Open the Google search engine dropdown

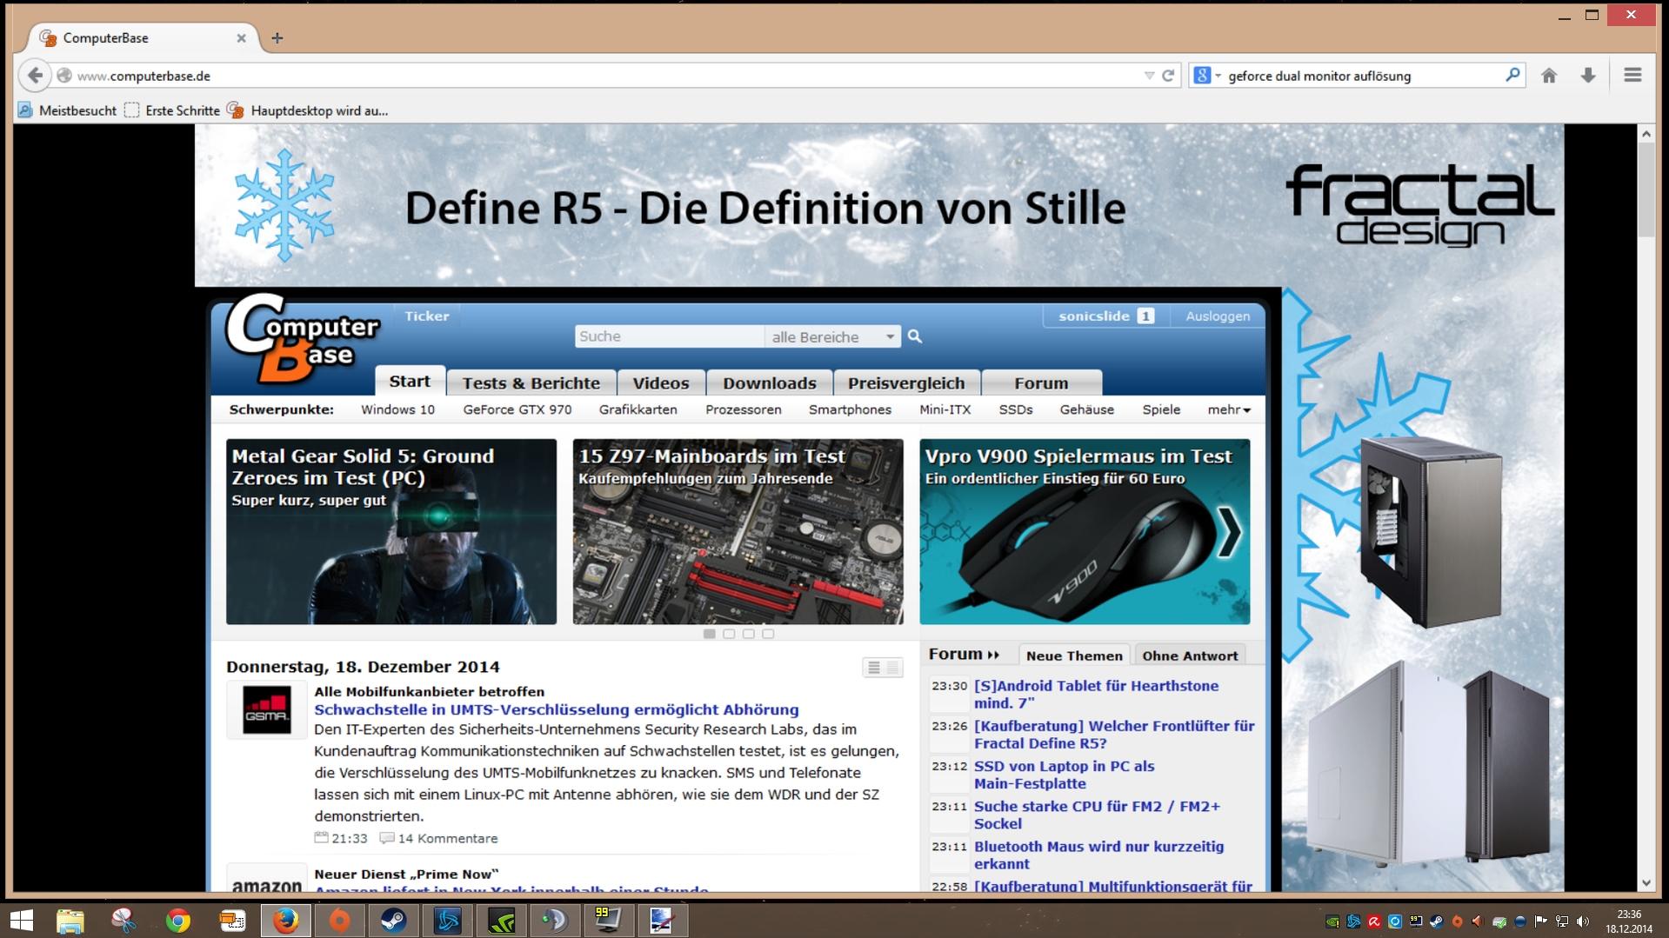tap(1208, 76)
